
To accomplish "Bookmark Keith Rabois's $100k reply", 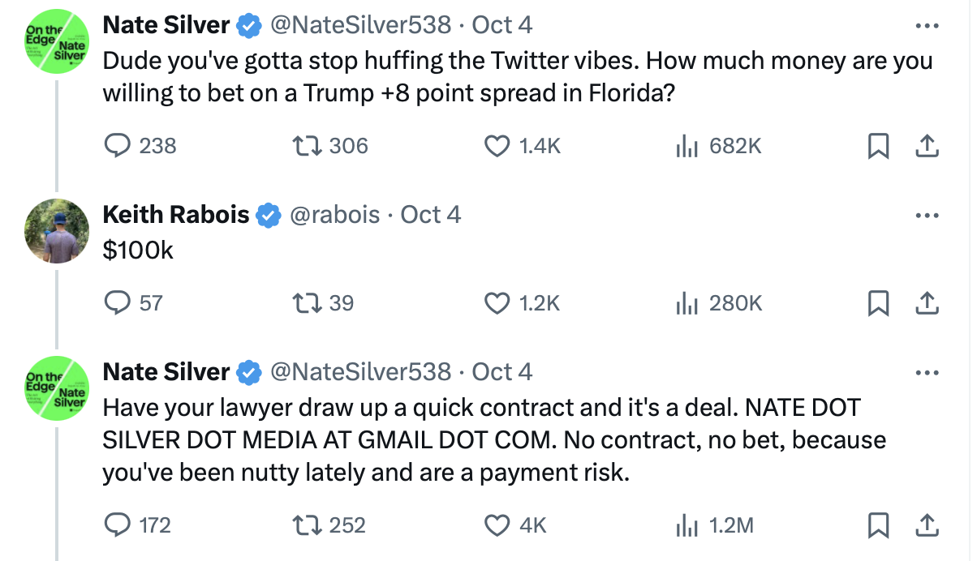I will [877, 303].
